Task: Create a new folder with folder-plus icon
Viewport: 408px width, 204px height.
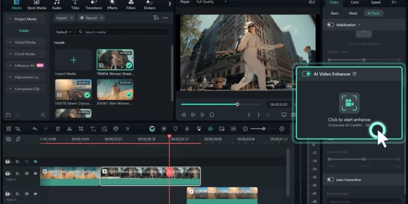Action: pyautogui.click(x=9, y=115)
